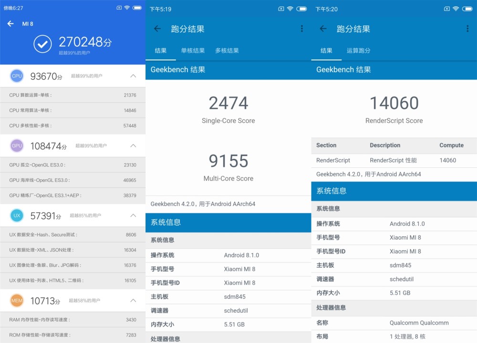Tap the 2474 Single-Core Score
Screen dimensions: 477x343
point(228,103)
